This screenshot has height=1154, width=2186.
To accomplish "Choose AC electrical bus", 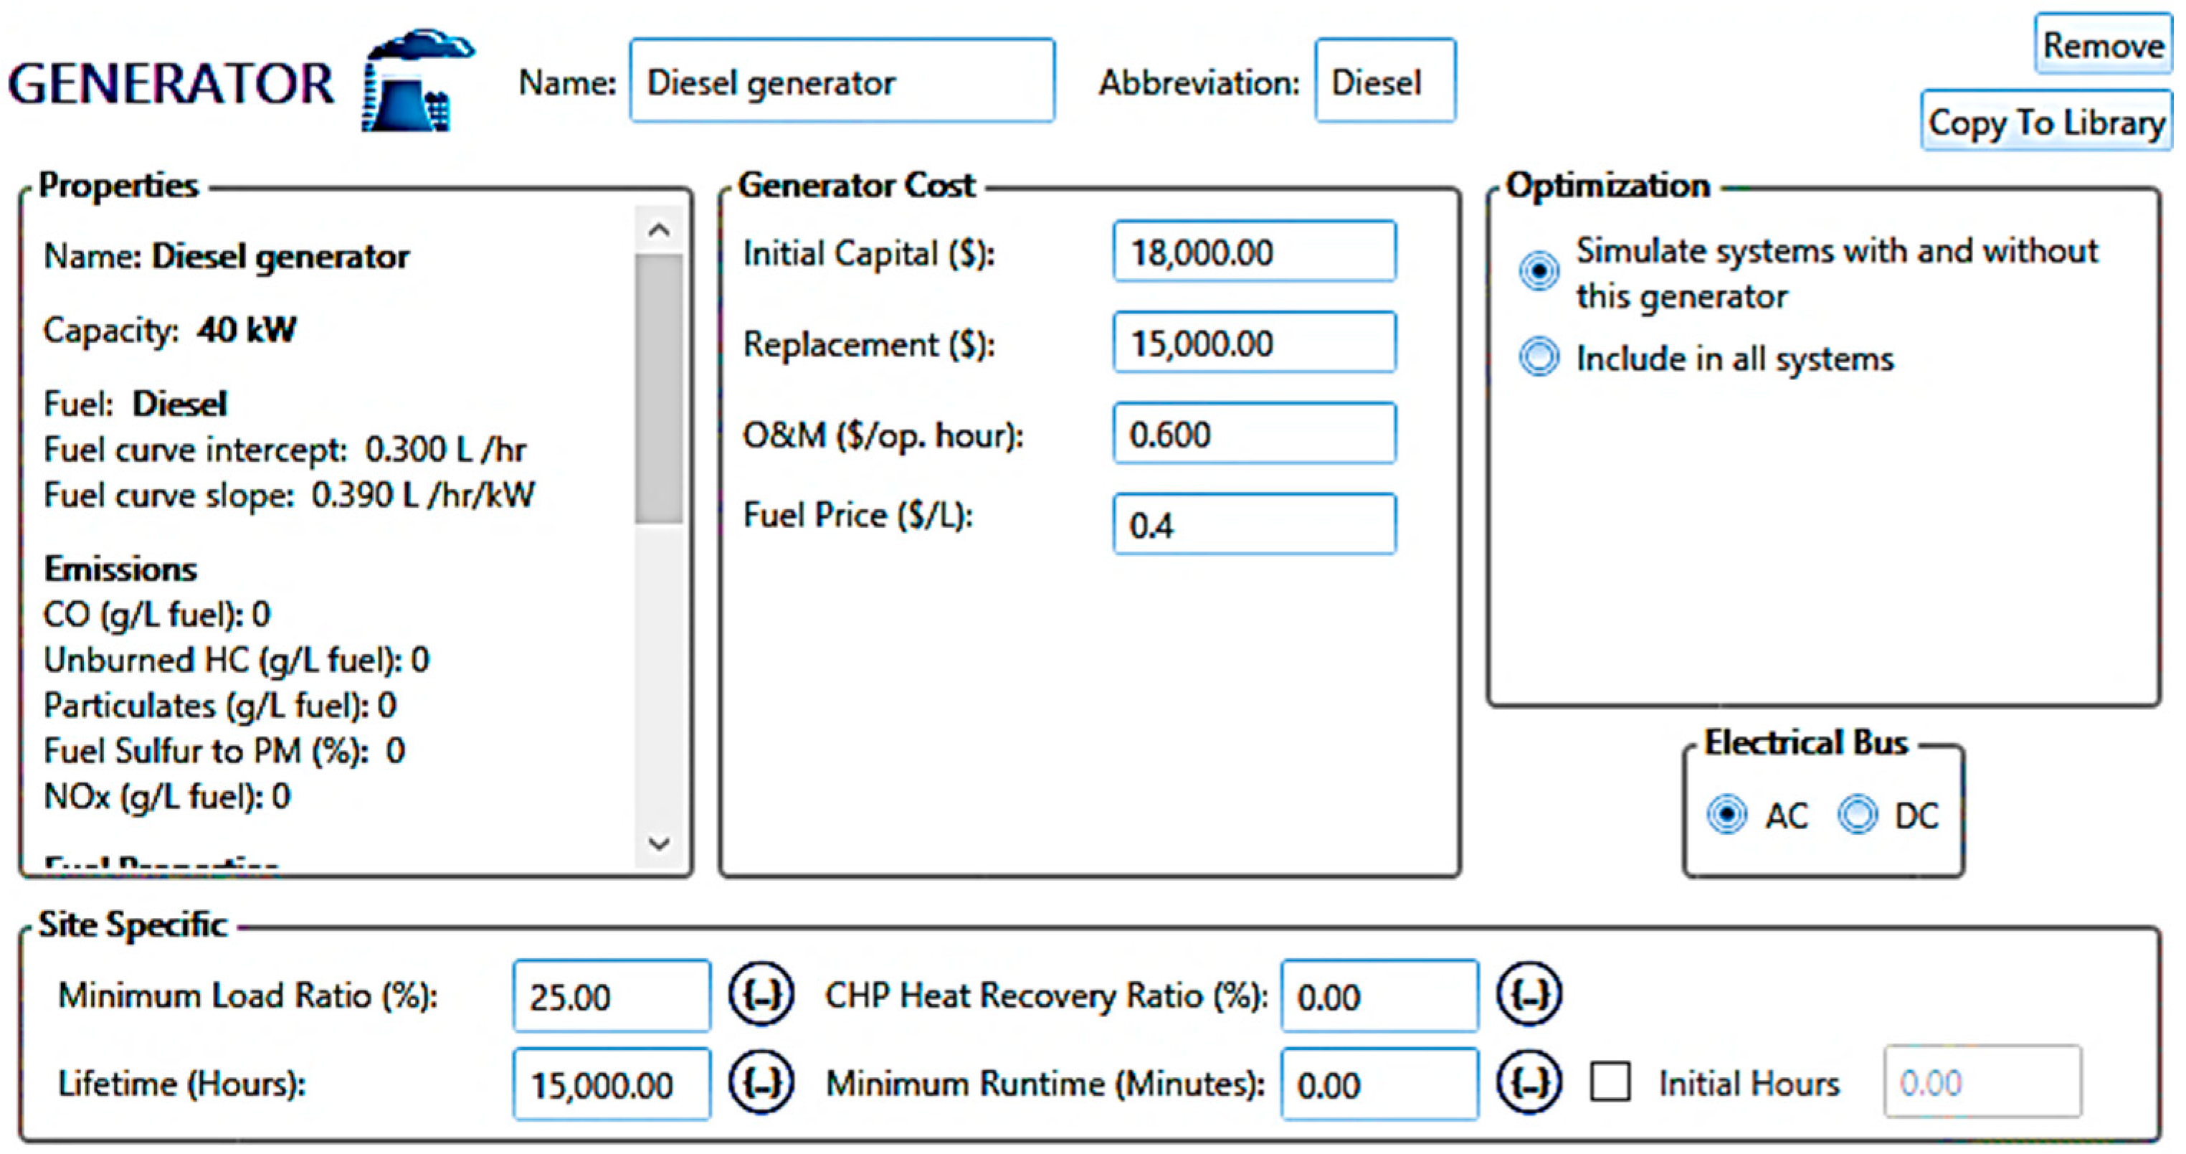I will [1726, 814].
